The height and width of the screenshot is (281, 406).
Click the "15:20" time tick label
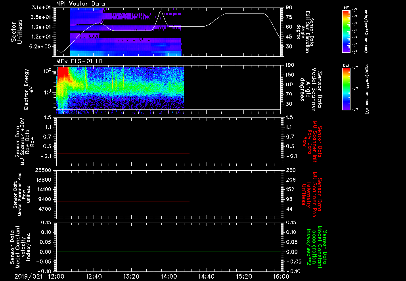click(x=244, y=277)
